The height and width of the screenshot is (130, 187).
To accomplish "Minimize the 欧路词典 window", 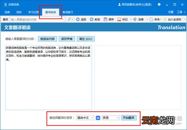I will 167,5.
